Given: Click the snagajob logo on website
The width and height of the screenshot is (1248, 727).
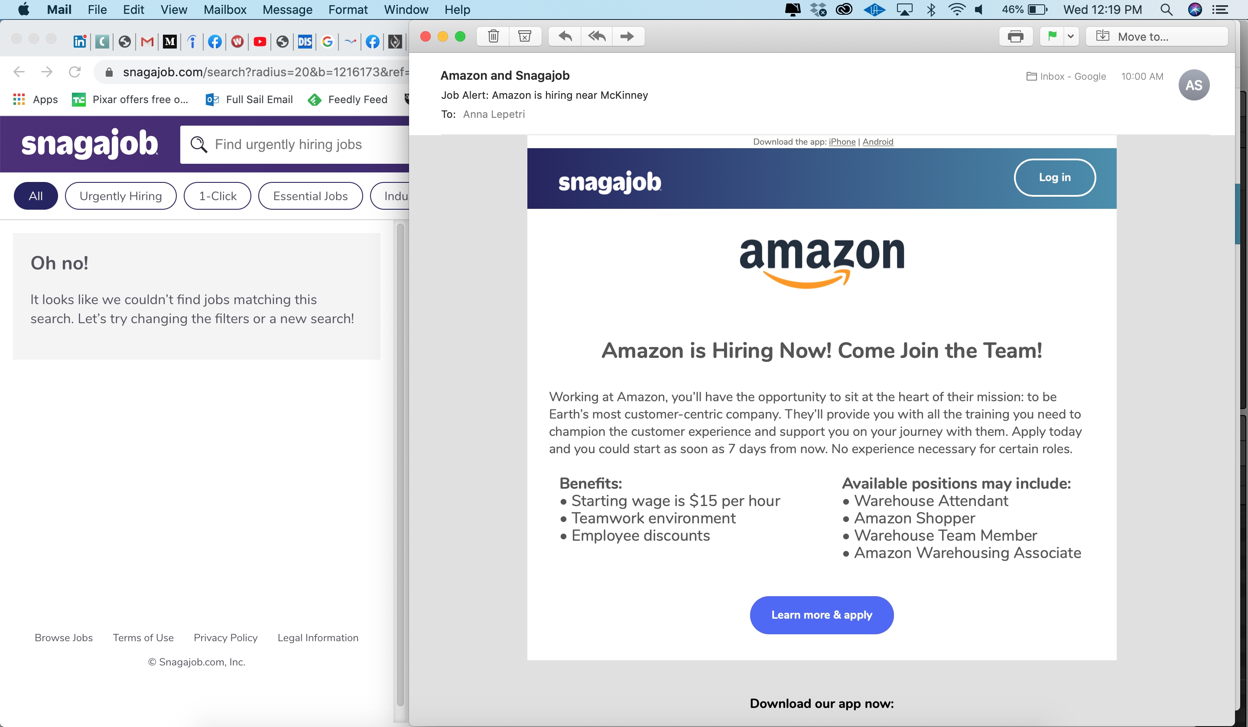Looking at the screenshot, I should 90,143.
